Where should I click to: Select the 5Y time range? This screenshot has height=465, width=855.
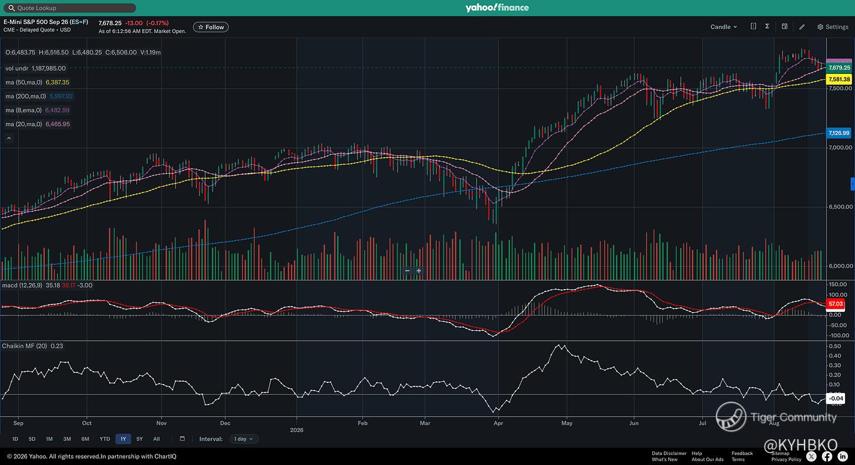139,439
